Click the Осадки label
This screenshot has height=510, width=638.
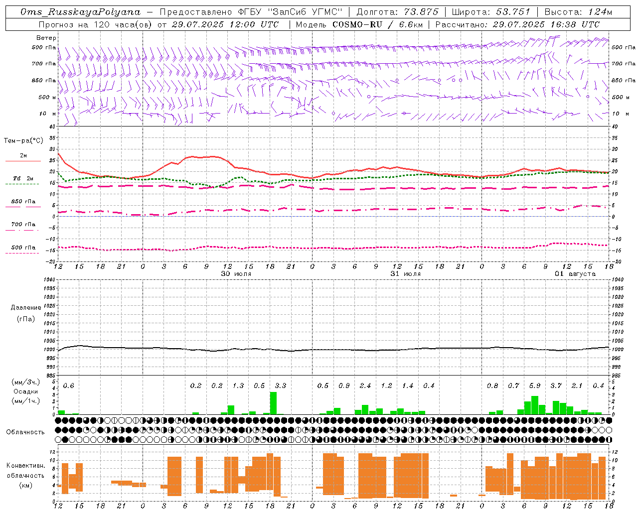tap(25, 391)
